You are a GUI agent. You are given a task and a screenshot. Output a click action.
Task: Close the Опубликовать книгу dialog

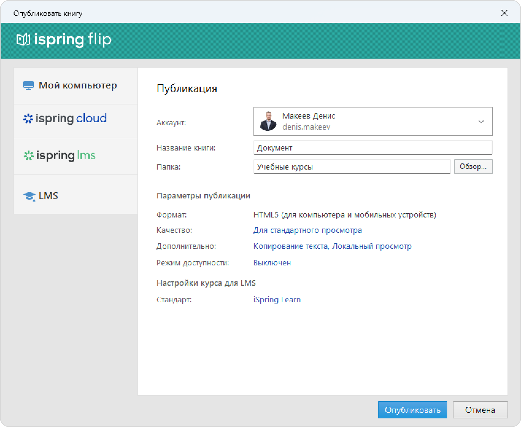tap(504, 13)
